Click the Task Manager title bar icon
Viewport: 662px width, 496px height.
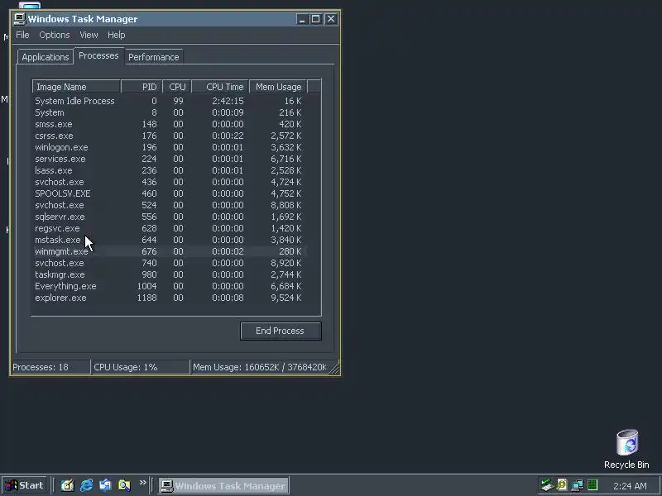[19, 19]
